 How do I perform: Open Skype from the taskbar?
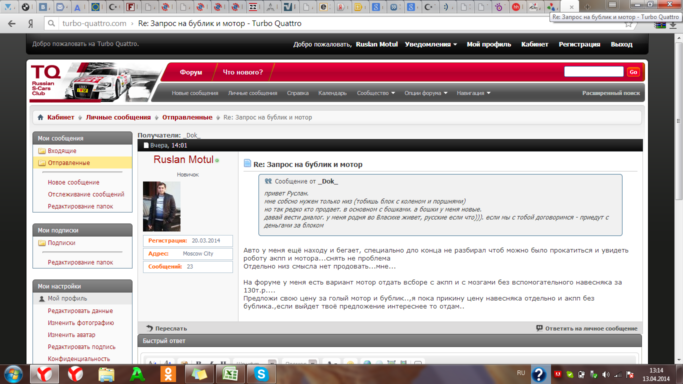tap(260, 373)
